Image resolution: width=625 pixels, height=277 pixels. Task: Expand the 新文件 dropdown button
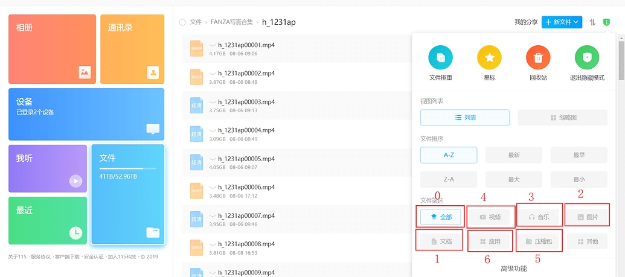pos(562,22)
